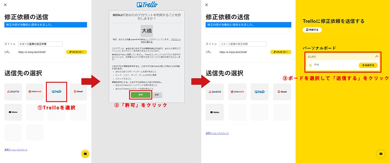Collapse the ALAKI board group chevron
Viewport: 390px width, 163px height.
[377, 56]
